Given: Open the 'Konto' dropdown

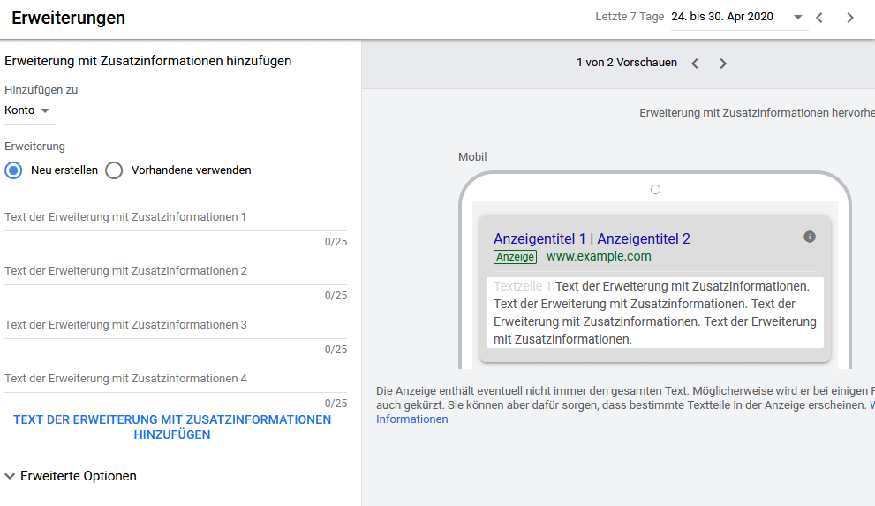Looking at the screenshot, I should tap(28, 110).
